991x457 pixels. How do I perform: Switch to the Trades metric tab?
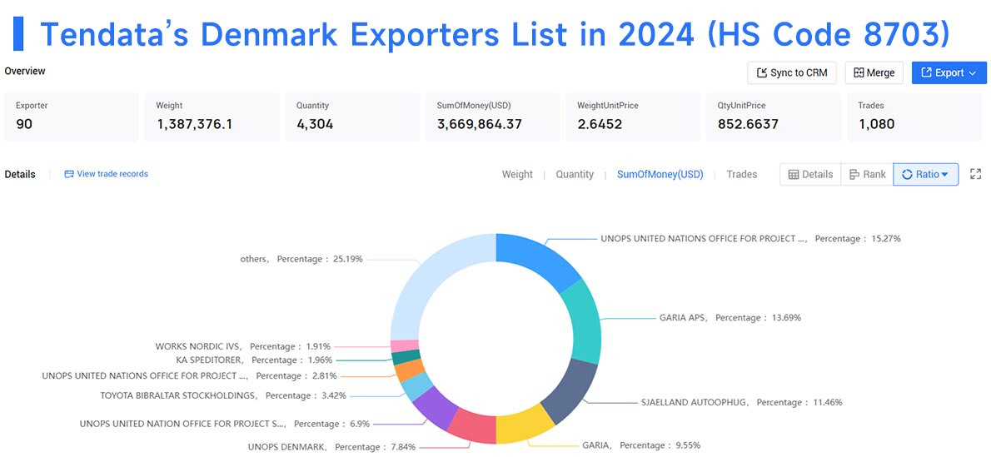(x=741, y=175)
